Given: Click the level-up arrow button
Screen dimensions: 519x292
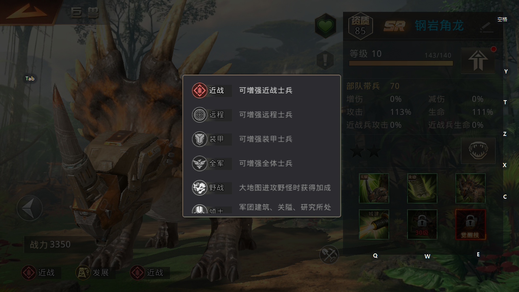Looking at the screenshot, I should (478, 61).
